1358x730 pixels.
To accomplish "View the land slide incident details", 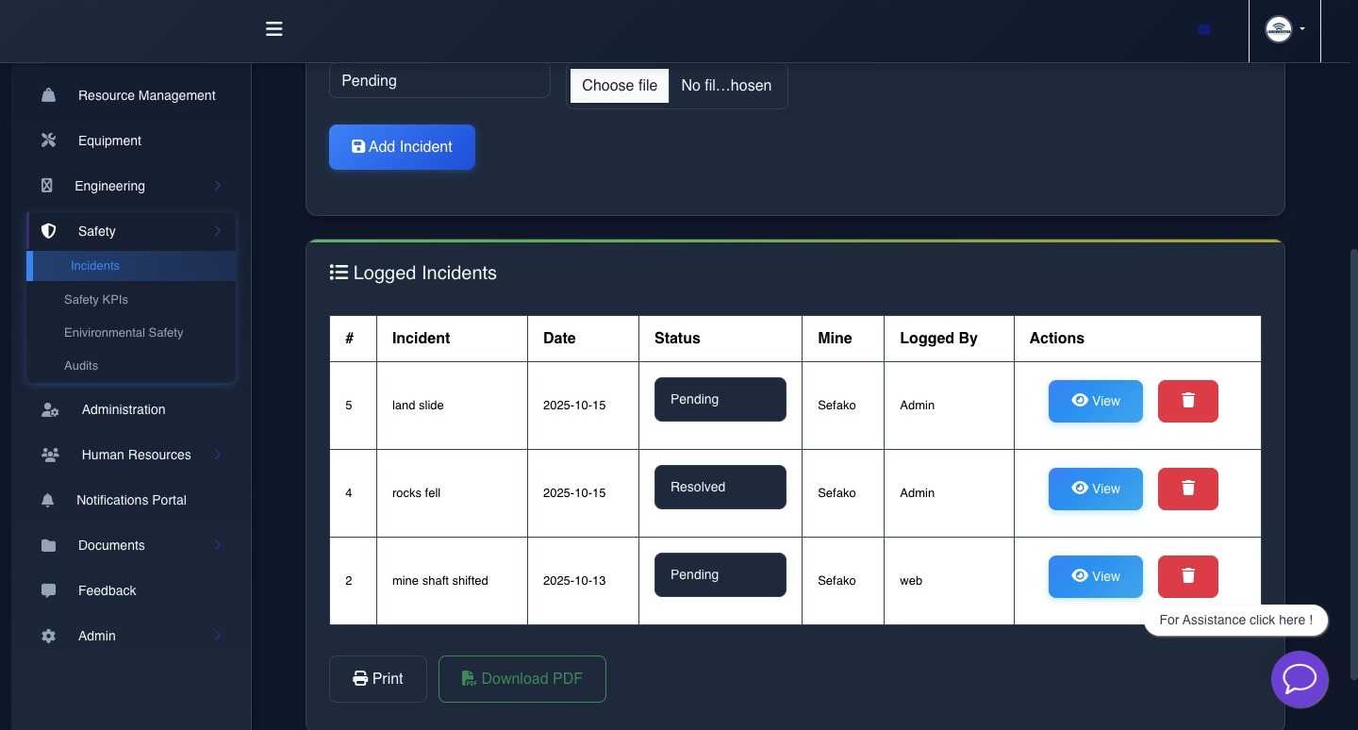I will click(x=1095, y=401).
